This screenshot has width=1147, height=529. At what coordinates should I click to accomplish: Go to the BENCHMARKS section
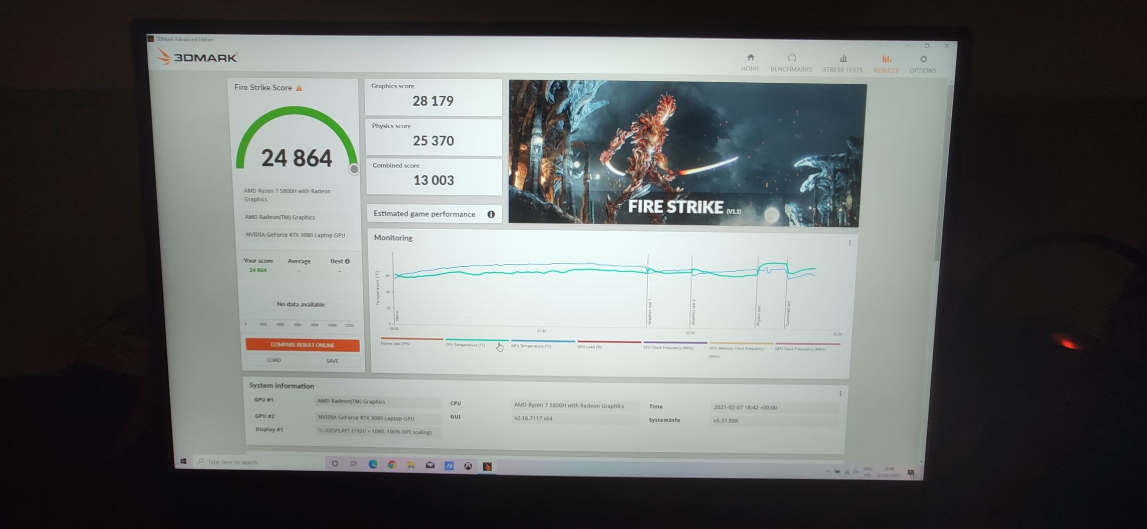(791, 63)
